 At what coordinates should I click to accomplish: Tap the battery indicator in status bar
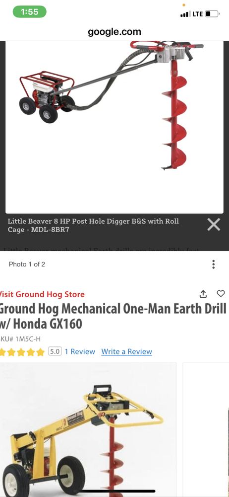tap(212, 14)
